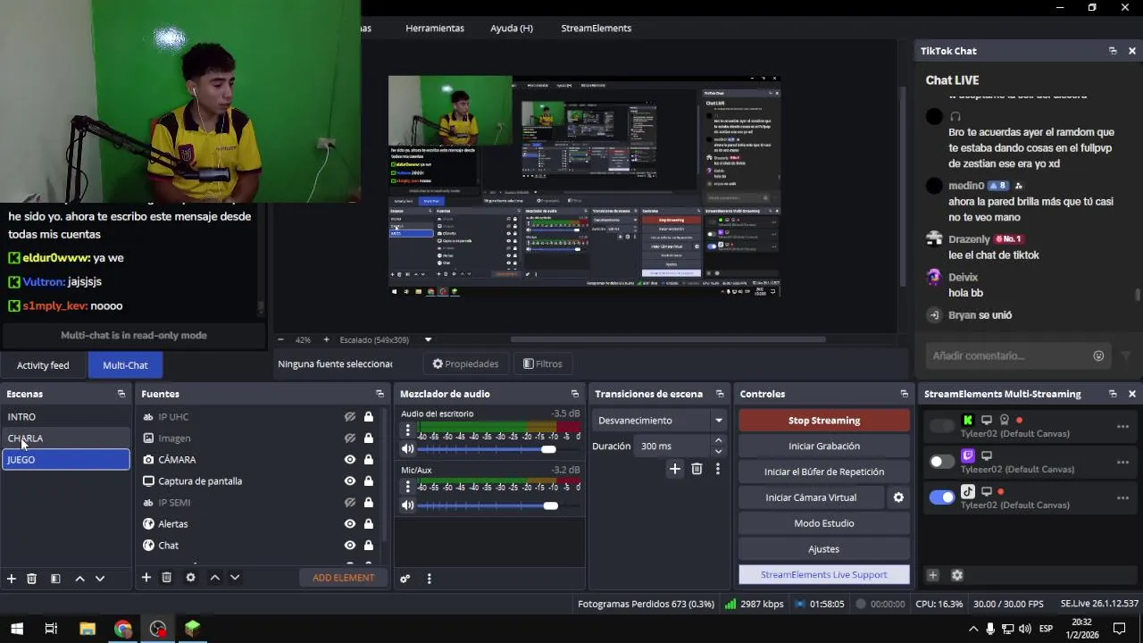Show hidden system tray icons
The width and height of the screenshot is (1143, 643).
point(972,629)
